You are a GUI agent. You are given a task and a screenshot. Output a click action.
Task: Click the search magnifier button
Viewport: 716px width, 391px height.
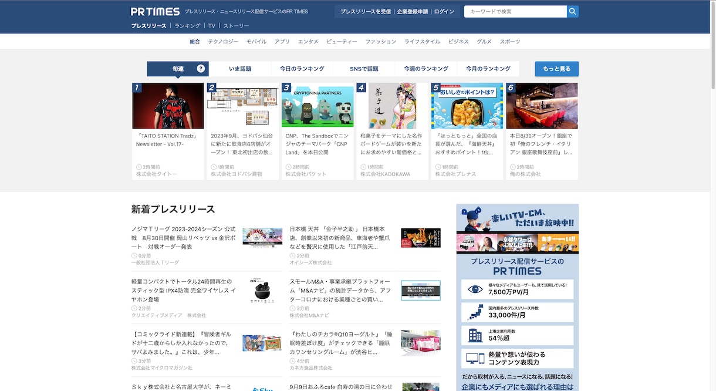pyautogui.click(x=573, y=11)
